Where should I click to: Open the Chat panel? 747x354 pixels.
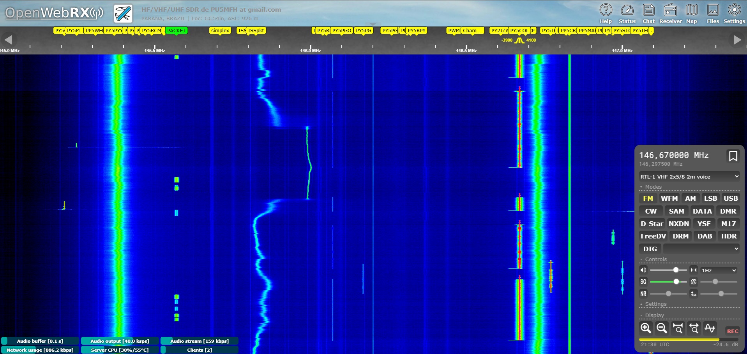point(648,14)
